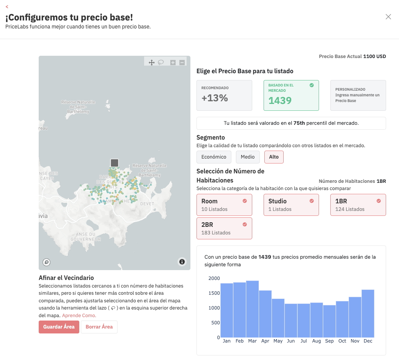Switch to the Medio segment
The image size is (399, 360).
[x=248, y=157]
